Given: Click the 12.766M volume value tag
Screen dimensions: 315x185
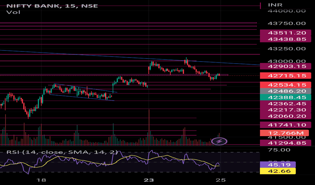Looking at the screenshot, I should click(284, 133).
